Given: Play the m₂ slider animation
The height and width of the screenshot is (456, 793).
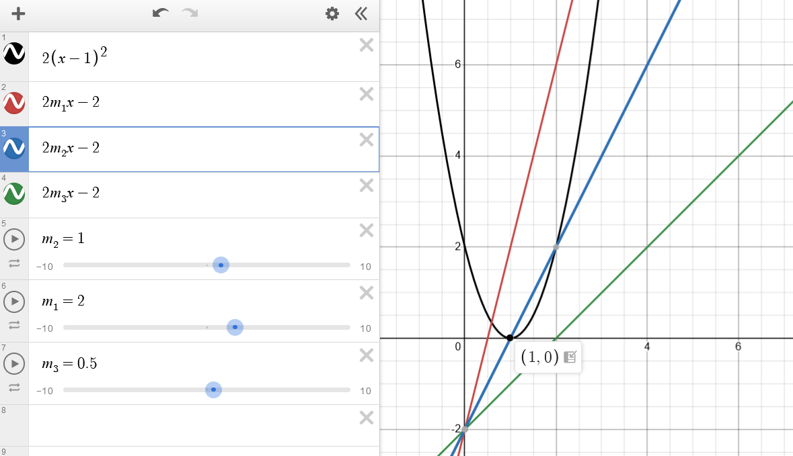Looking at the screenshot, I should coord(14,239).
